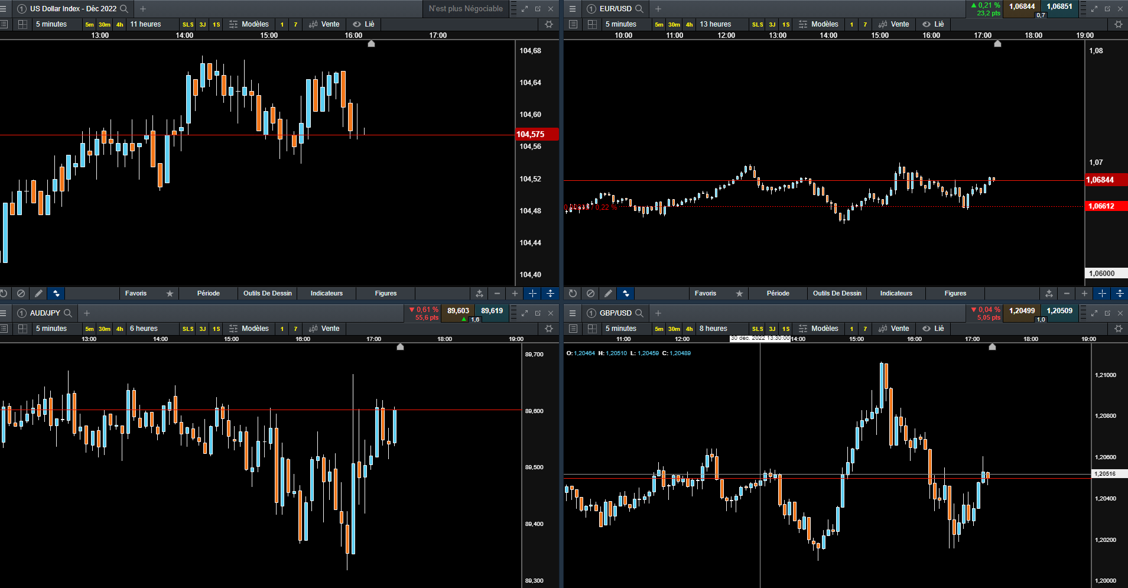Search instrument in US Dollar Index chart

(124, 9)
